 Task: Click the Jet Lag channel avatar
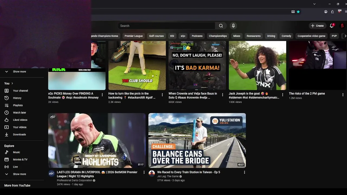152,173
